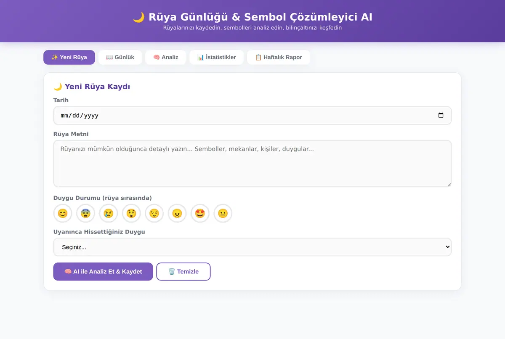Select the relieved calm face emotion
The image size is (505, 339).
[x=154, y=213]
